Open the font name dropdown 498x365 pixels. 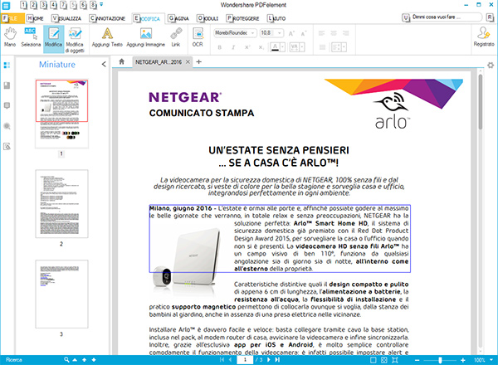[252, 33]
